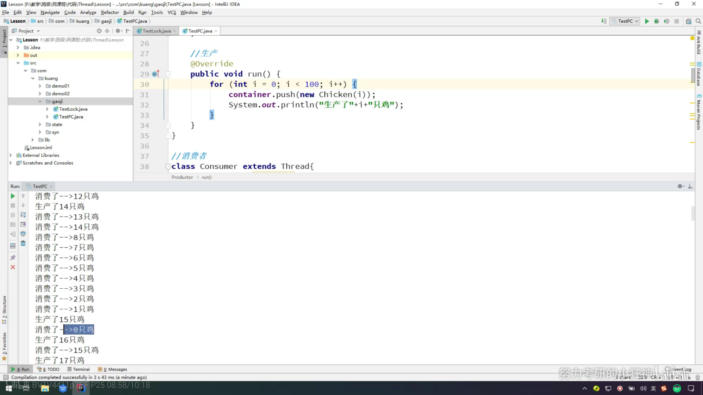Fold the run() method at line 29

tap(168, 74)
